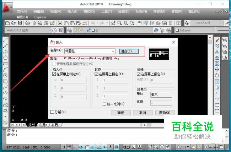The height and width of the screenshot is (152, 231).
Task: Click the block preview thumbnail
Action: [159, 54]
